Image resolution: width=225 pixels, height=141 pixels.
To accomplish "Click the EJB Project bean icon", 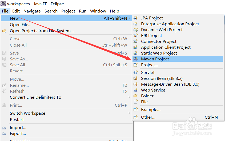I will (x=136, y=35).
